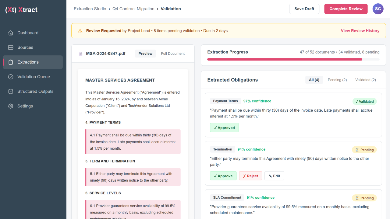
Task: Click the 94% confidence label
Action: coord(251,149)
